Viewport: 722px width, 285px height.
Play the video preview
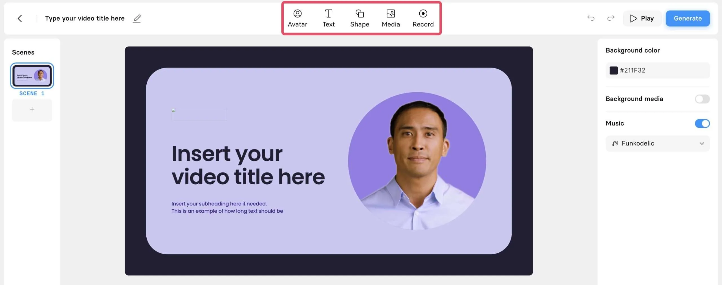[642, 18]
